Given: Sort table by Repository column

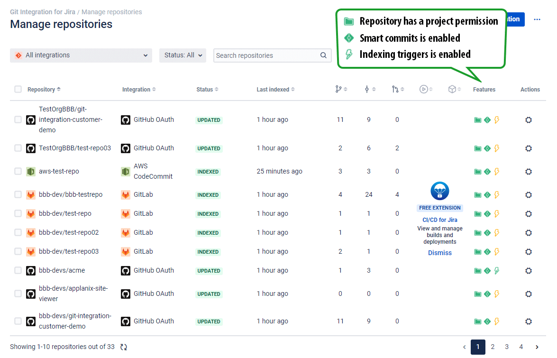Looking at the screenshot, I should 44,90.
